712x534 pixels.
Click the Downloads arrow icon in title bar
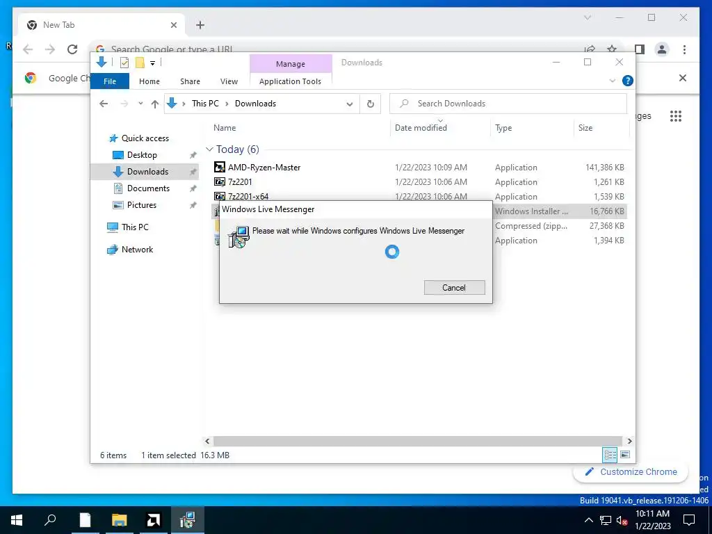click(102, 62)
